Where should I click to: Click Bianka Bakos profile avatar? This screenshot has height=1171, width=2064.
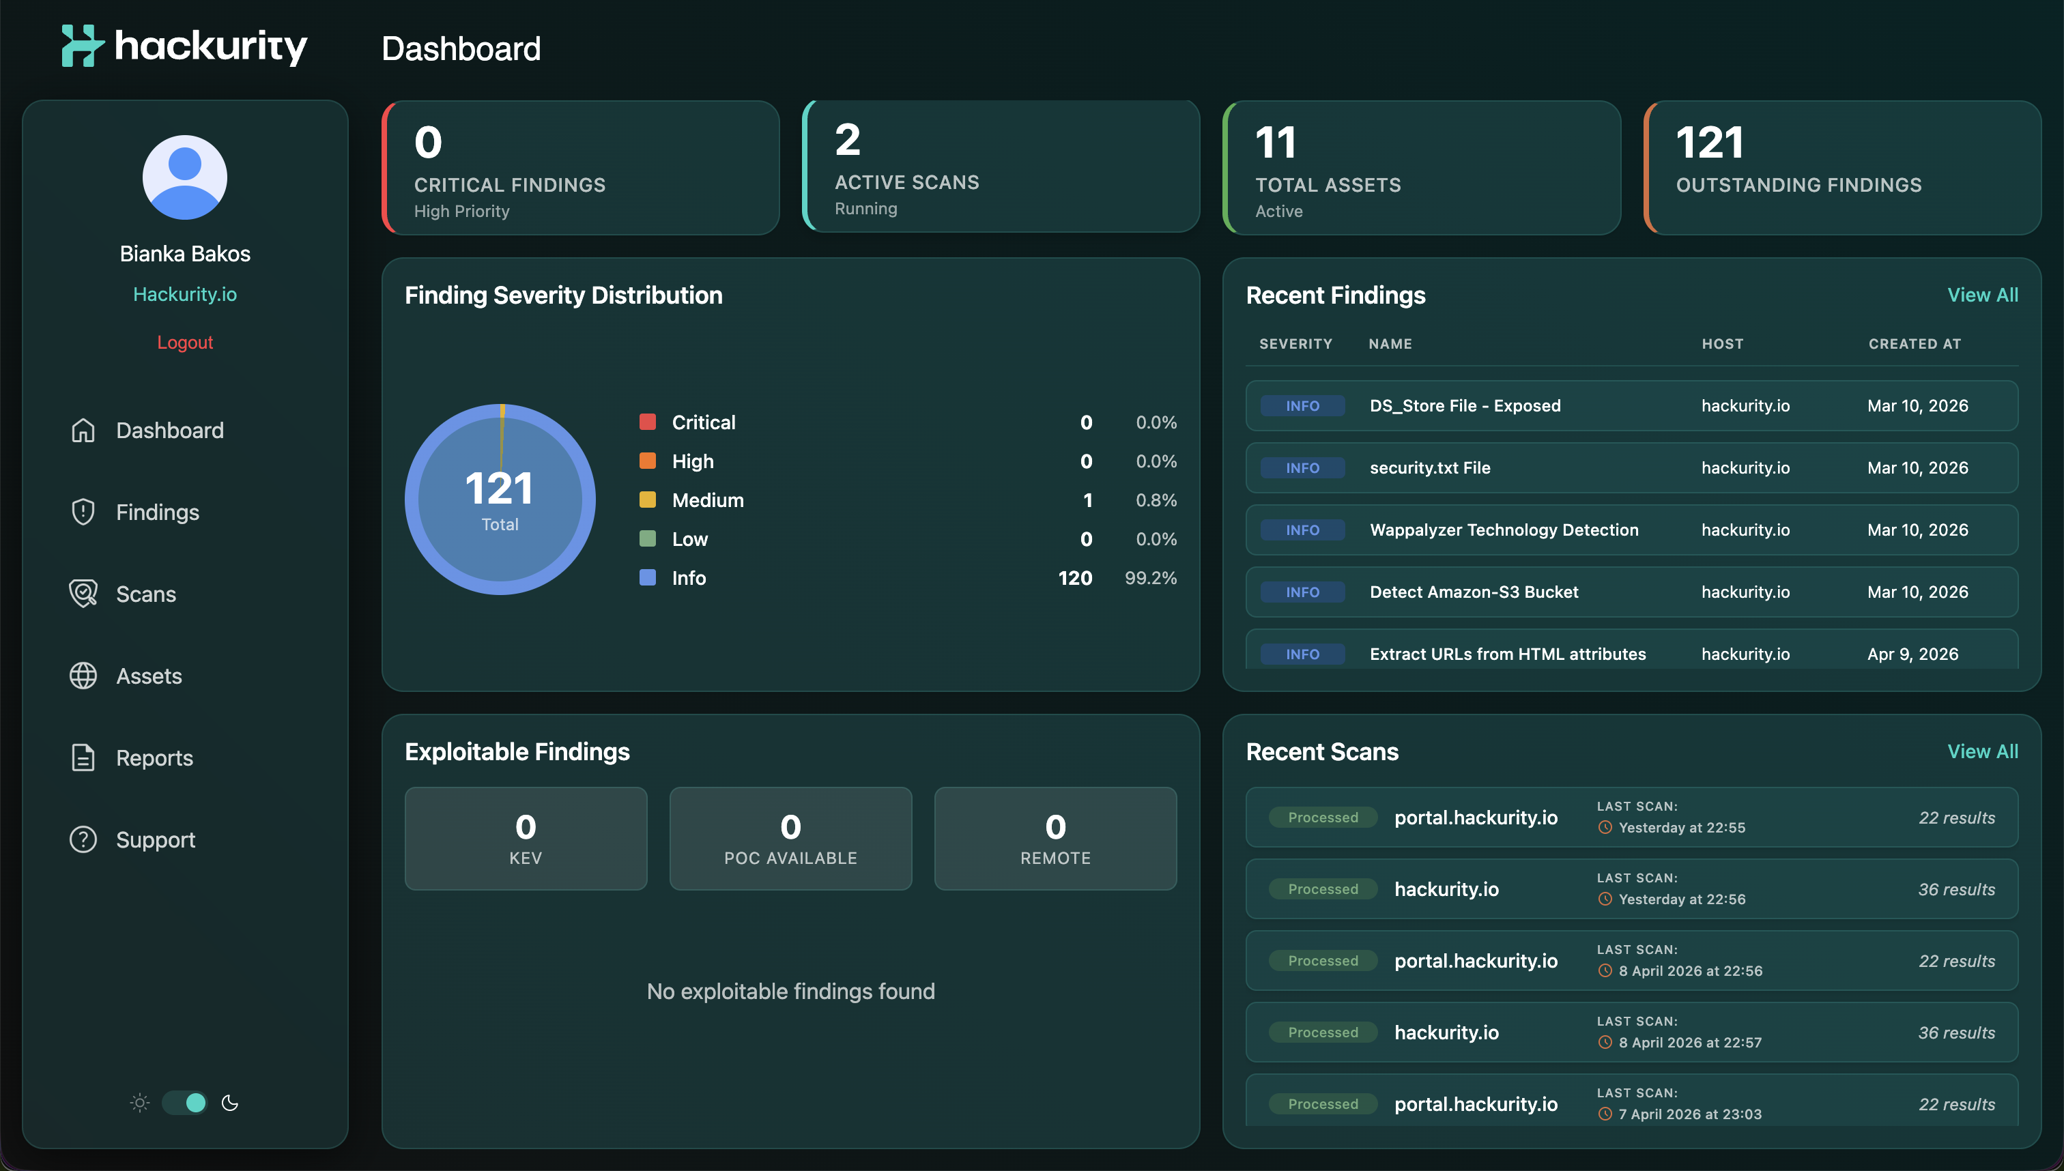coord(185,177)
